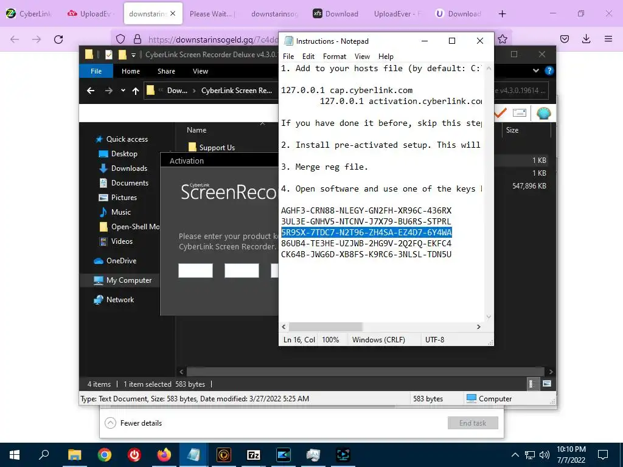Viewport: 623px width, 467px height.
Task: Open the Home tab in Explorer ribbon
Action: (x=131, y=71)
